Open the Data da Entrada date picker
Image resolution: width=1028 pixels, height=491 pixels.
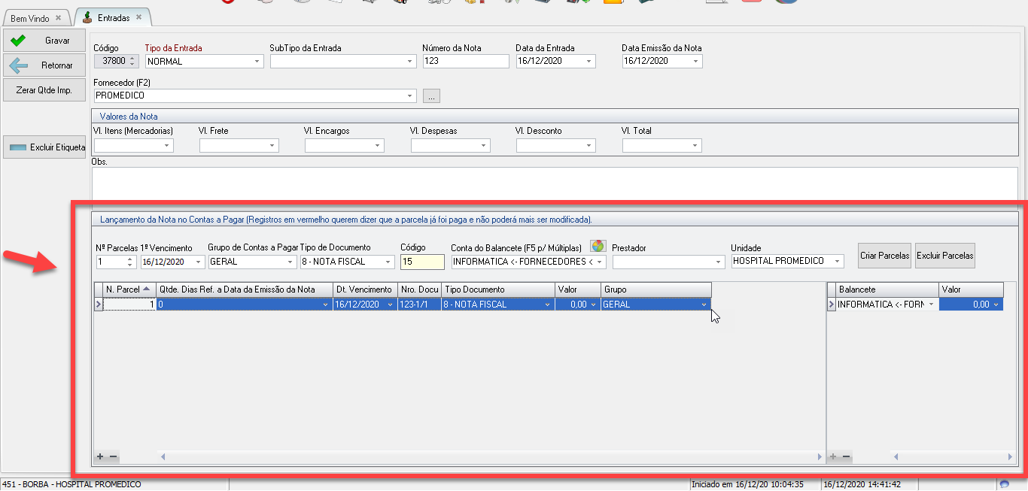tap(589, 62)
